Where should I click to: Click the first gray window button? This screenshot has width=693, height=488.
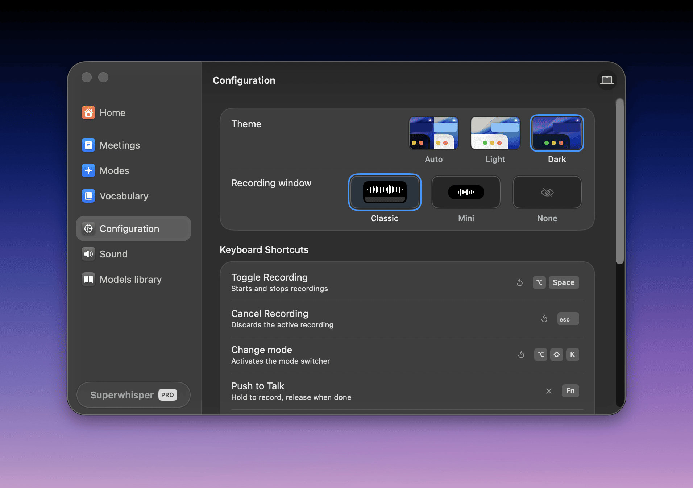[87, 77]
